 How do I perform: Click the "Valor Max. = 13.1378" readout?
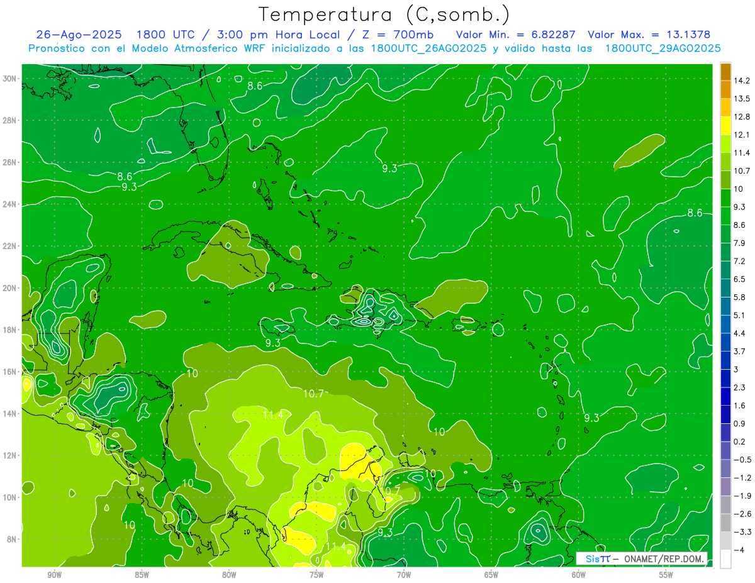[649, 35]
